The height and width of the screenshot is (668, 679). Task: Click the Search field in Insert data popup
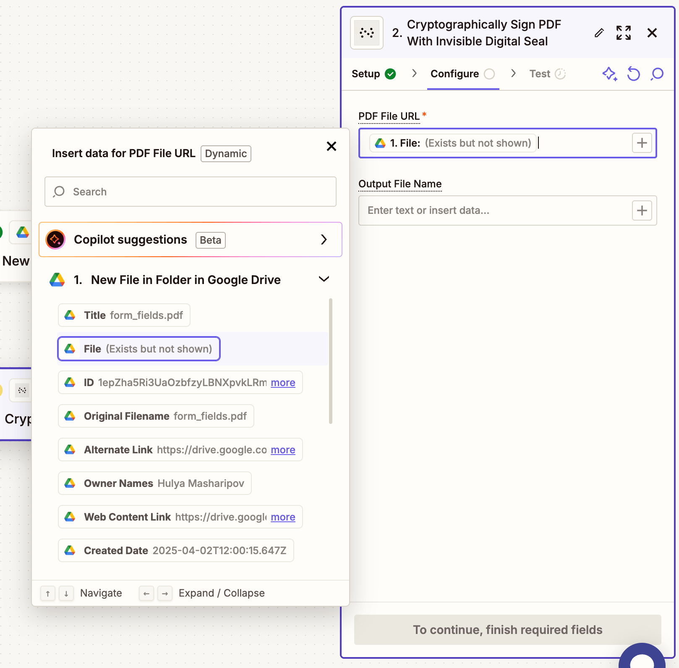(191, 192)
